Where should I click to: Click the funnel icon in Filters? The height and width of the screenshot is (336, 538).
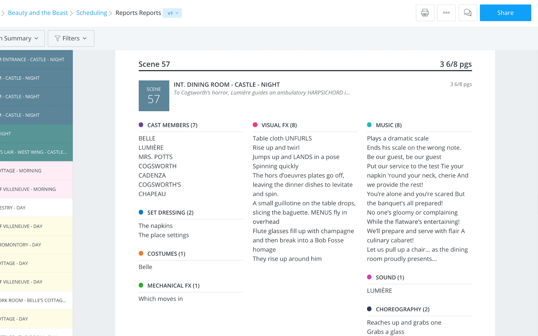coord(57,38)
